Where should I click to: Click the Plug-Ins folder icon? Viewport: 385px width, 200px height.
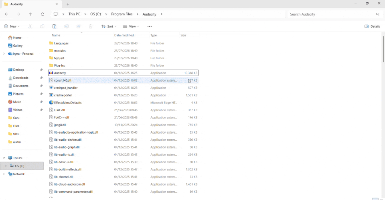[x=51, y=65]
